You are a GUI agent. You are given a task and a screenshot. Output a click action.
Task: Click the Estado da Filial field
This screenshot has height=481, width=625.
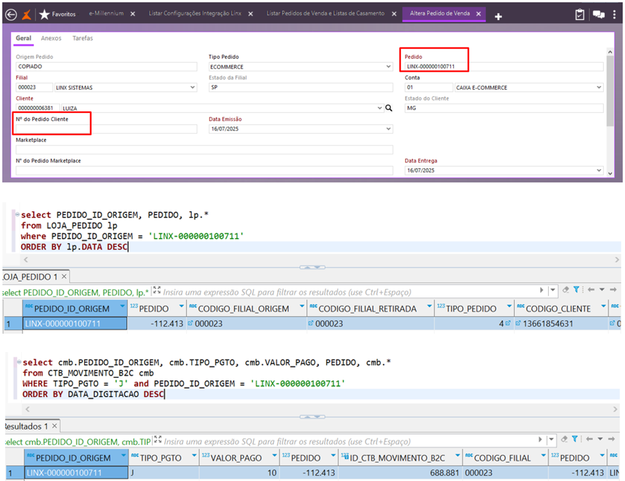click(300, 87)
